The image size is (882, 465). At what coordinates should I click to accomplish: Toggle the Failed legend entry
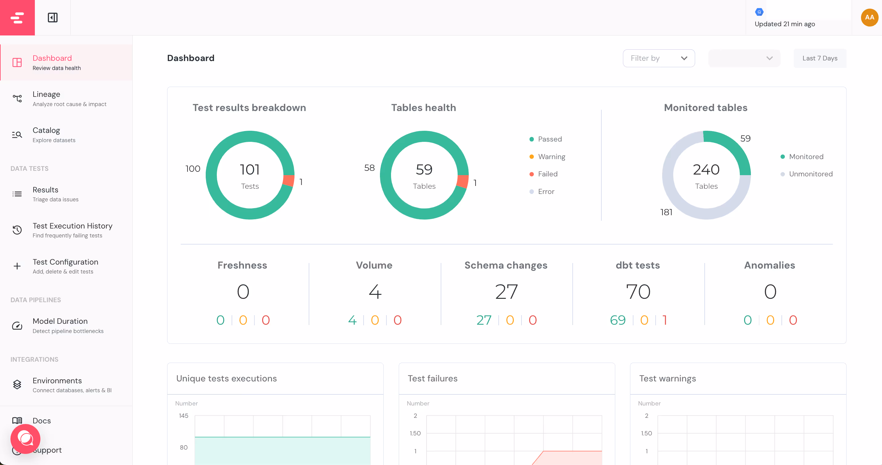pos(547,174)
